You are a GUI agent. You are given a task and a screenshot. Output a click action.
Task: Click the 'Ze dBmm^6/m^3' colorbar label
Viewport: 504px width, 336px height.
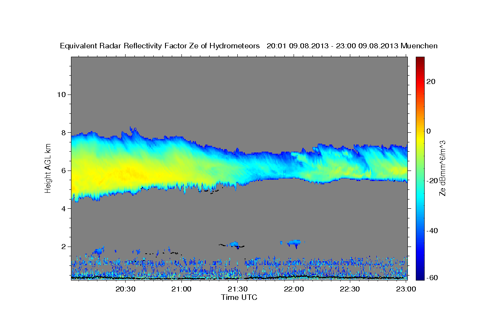point(442,169)
